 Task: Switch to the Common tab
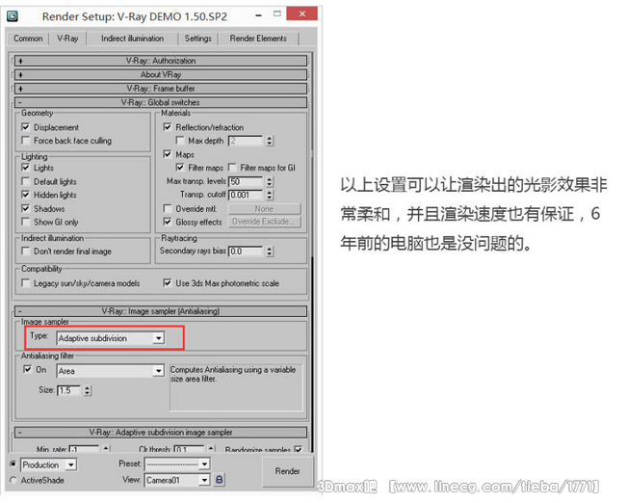pos(28,39)
